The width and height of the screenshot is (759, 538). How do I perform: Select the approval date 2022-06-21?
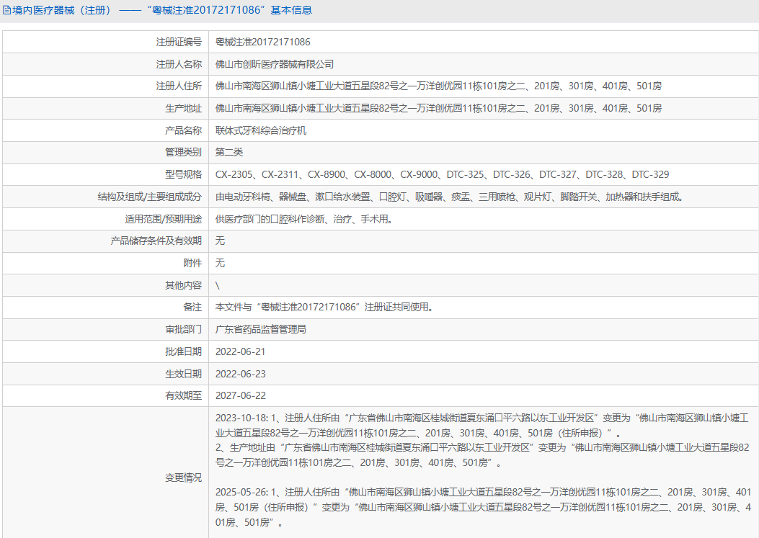pyautogui.click(x=241, y=351)
